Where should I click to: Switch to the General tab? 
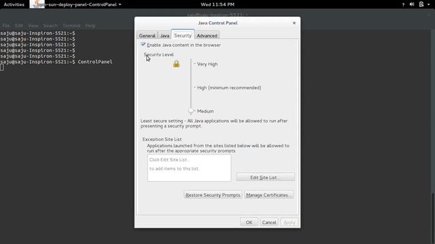click(147, 35)
